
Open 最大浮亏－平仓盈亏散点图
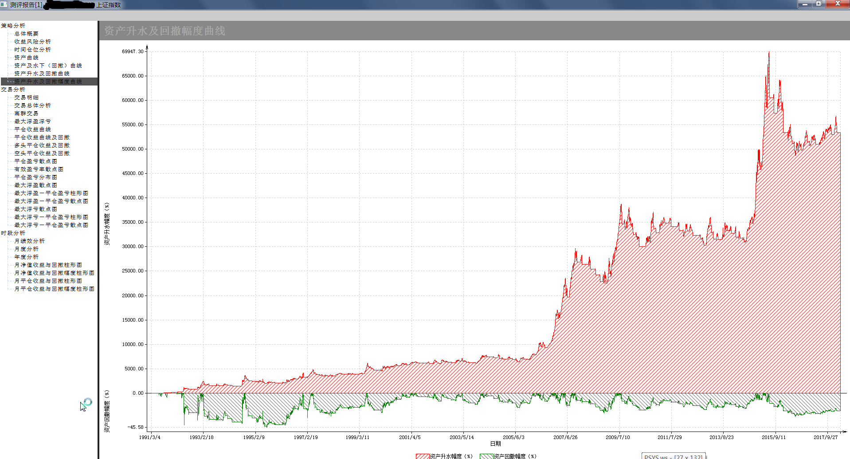click(51, 225)
